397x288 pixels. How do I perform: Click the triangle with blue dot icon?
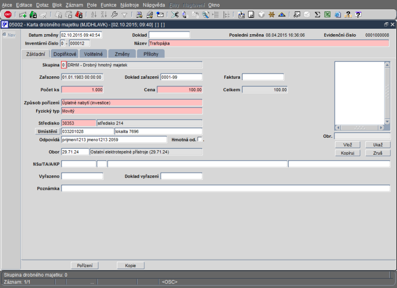[x=282, y=15]
